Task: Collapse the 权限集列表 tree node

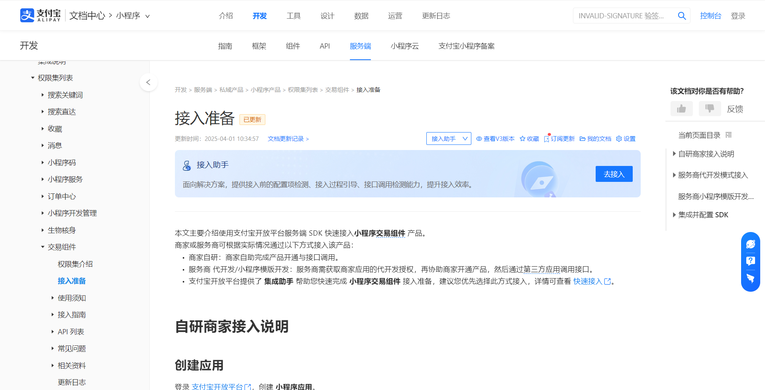Action: pos(33,78)
